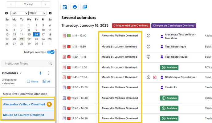Go to previous month with left arrow

coord(6,13)
